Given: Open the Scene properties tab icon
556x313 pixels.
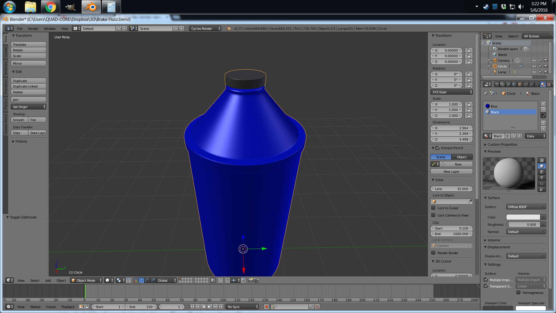Looking at the screenshot, I should pos(508,84).
